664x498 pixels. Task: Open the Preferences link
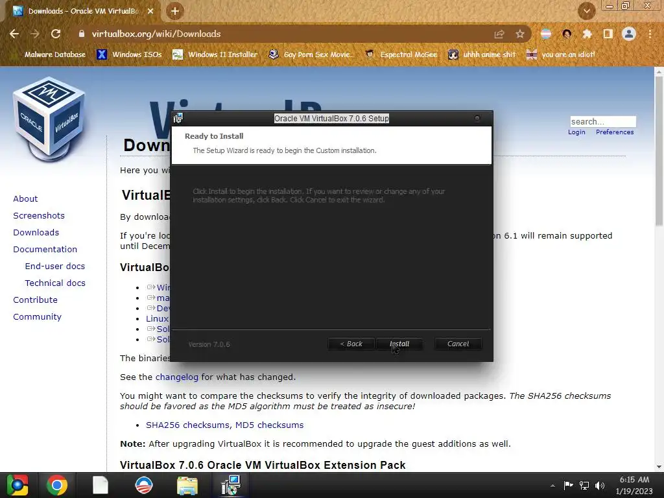(x=615, y=132)
